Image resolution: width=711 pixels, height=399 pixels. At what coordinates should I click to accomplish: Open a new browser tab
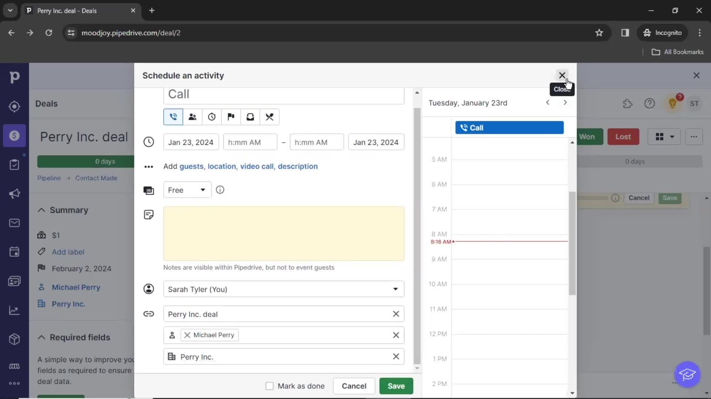(152, 11)
